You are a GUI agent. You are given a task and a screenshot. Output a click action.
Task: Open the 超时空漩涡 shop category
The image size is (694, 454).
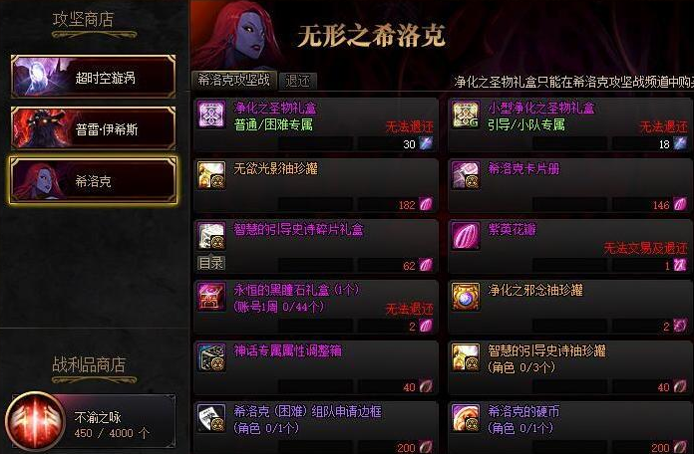pos(94,77)
